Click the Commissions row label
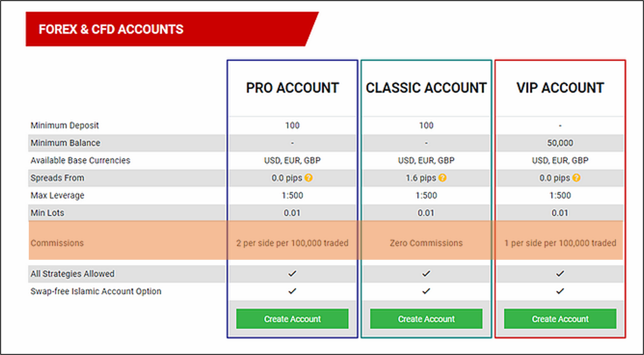This screenshot has width=644, height=355. 57,243
